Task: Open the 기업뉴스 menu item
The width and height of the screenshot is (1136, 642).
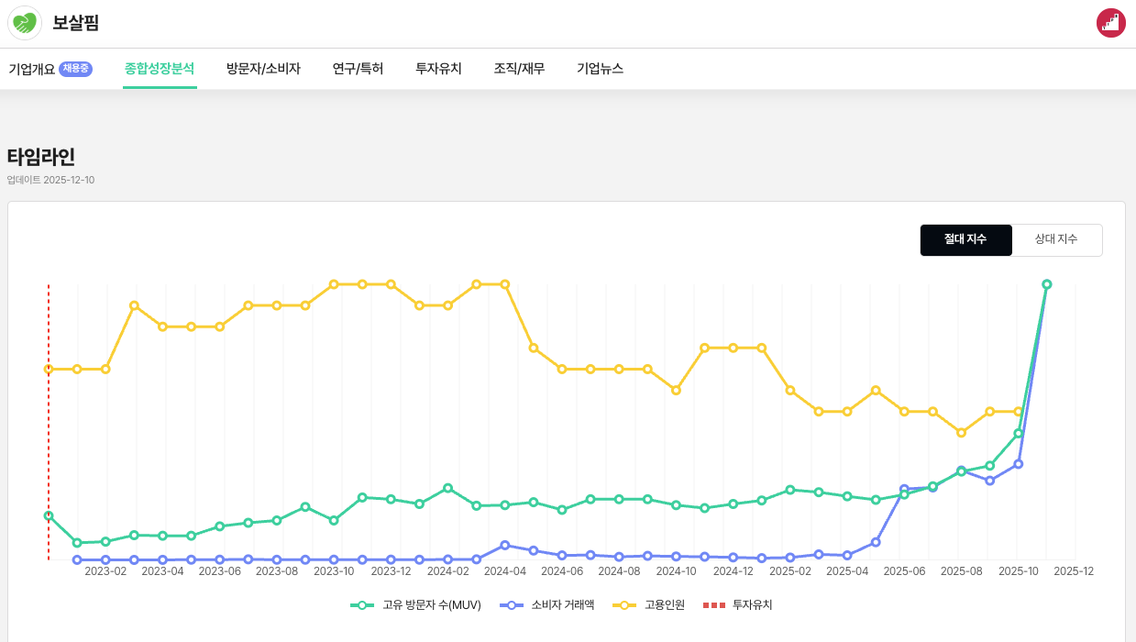Action: 600,68
